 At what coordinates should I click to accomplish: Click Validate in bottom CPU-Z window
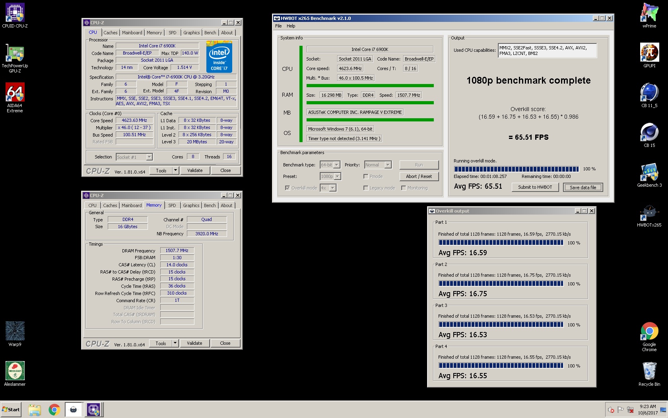tap(194, 343)
